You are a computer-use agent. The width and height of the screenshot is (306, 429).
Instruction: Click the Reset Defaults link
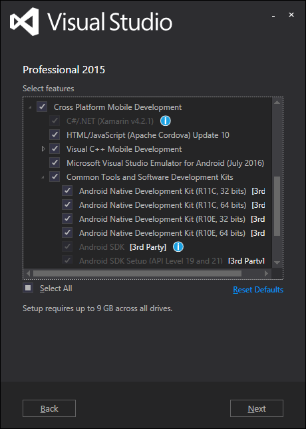pos(258,290)
